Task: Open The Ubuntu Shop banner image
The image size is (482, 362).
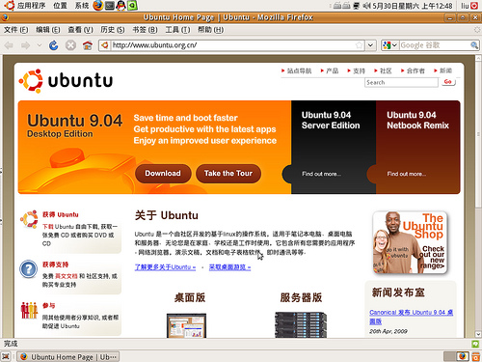Action: (x=410, y=242)
